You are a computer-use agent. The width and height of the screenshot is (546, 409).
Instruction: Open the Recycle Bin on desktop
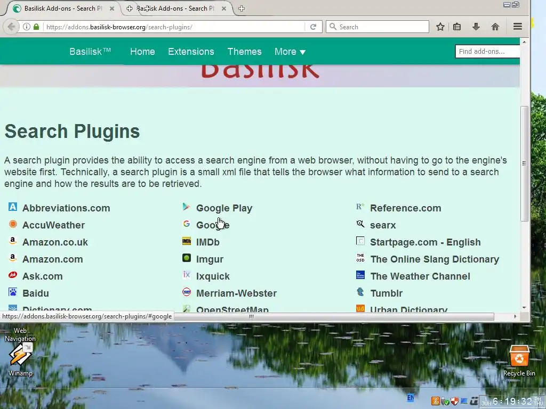(x=519, y=361)
